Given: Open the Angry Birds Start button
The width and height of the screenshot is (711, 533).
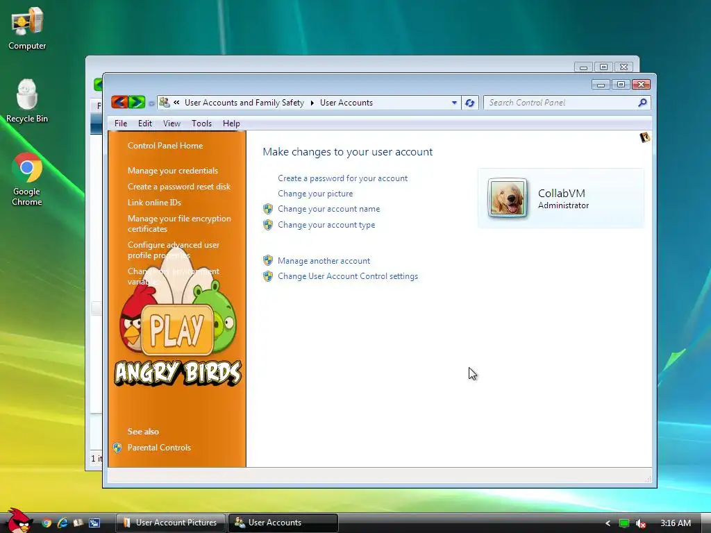Looking at the screenshot, I should point(18,521).
